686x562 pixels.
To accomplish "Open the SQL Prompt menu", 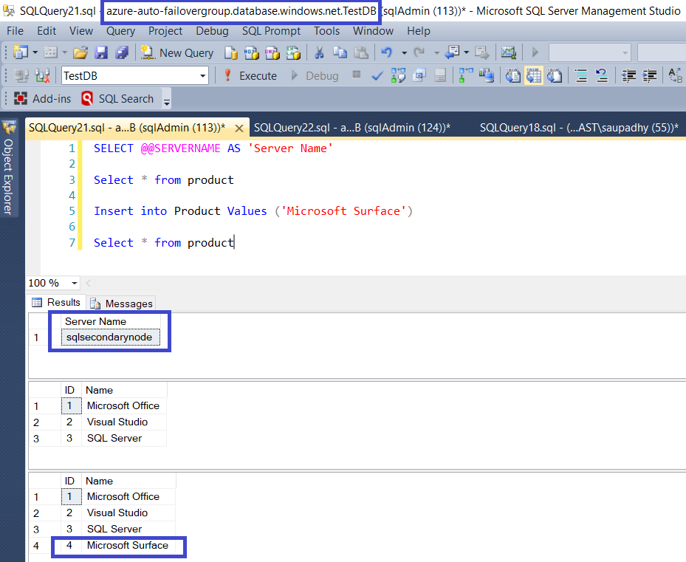I will pyautogui.click(x=271, y=31).
